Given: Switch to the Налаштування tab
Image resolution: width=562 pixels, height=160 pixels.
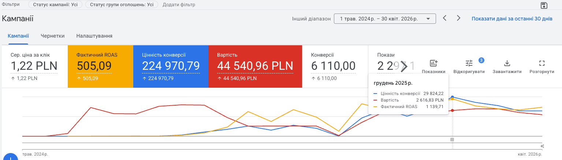Looking at the screenshot, I should point(94,36).
